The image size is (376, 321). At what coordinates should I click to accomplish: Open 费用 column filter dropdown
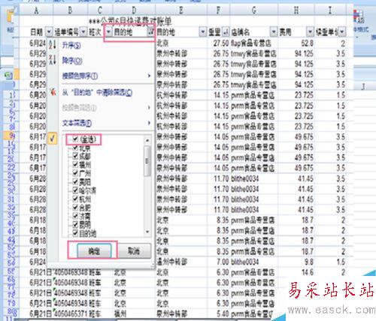(x=310, y=32)
